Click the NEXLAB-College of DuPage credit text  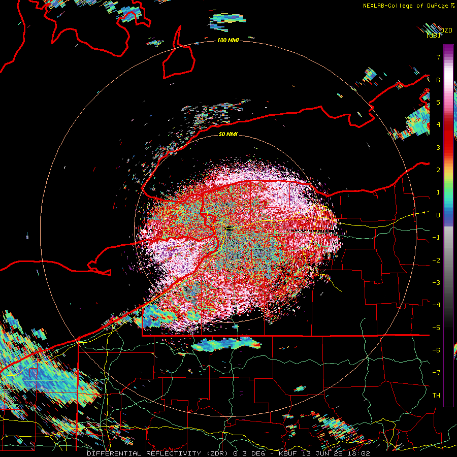tap(409, 6)
